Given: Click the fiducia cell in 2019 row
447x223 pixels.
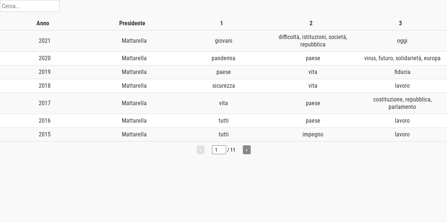Looking at the screenshot, I should (402, 72).
